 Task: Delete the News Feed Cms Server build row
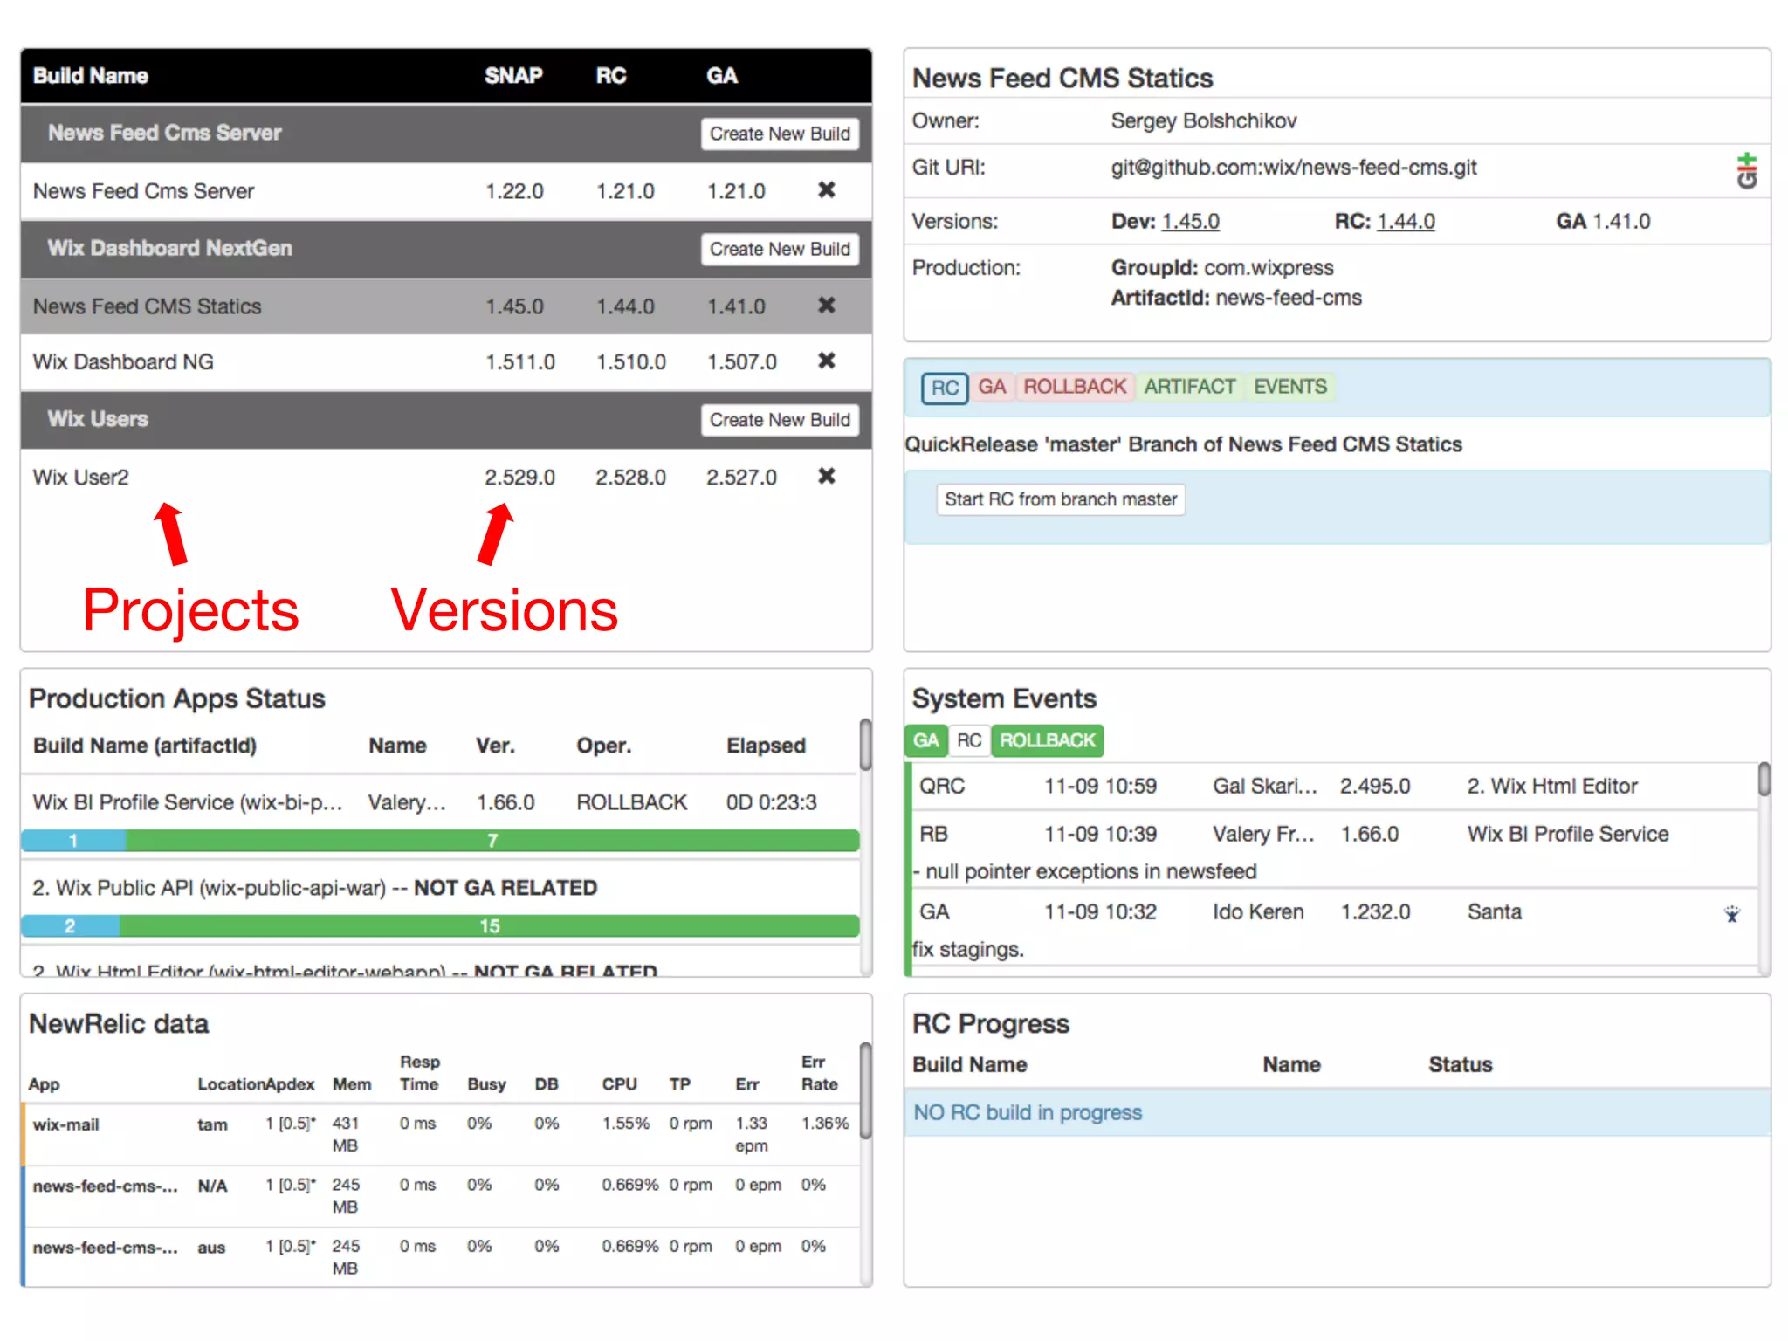coord(826,190)
